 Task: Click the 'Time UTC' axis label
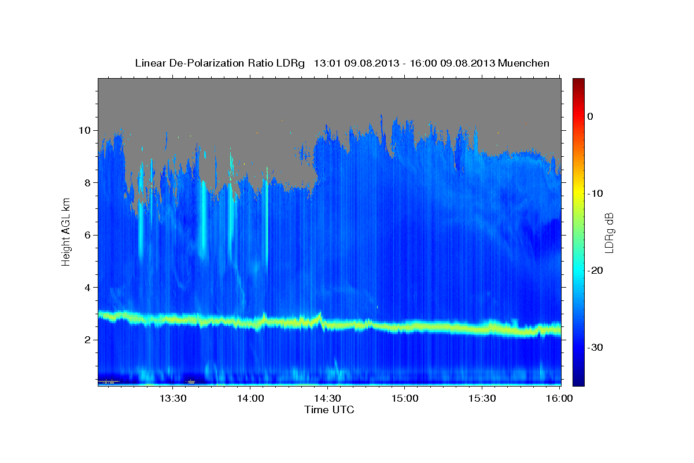pos(329,410)
